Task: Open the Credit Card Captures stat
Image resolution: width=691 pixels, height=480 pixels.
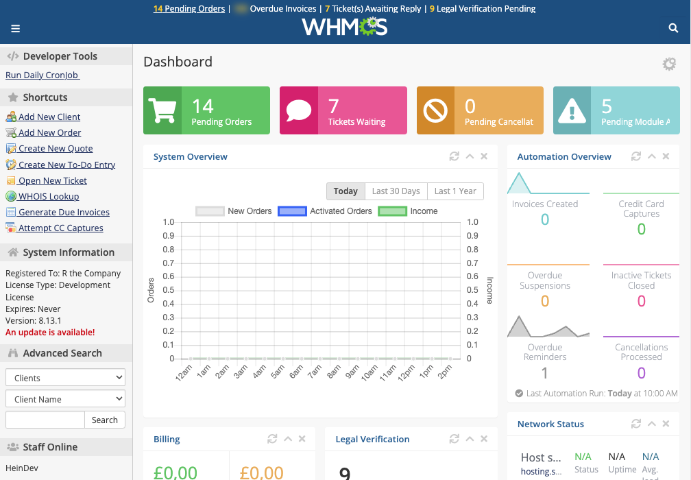Action: point(641,217)
